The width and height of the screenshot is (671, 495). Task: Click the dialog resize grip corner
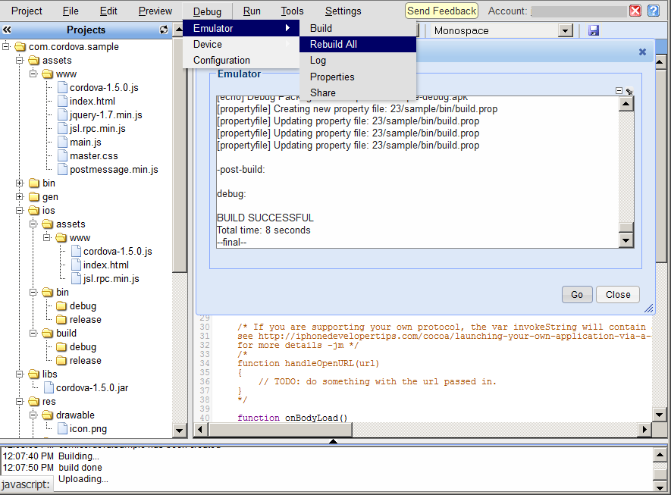[649, 308]
